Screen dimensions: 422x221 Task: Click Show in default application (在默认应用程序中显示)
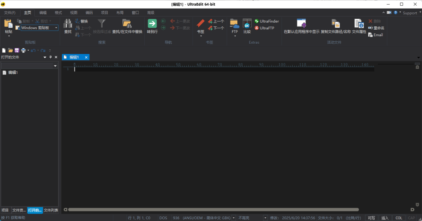pos(301,26)
